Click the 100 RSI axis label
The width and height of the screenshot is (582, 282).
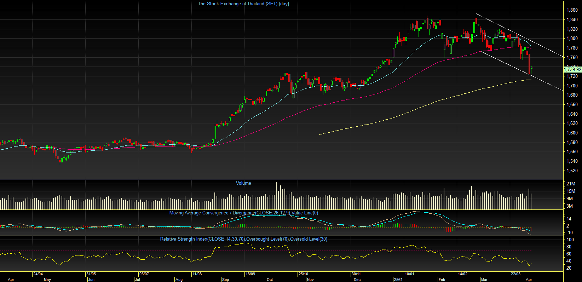click(570, 240)
